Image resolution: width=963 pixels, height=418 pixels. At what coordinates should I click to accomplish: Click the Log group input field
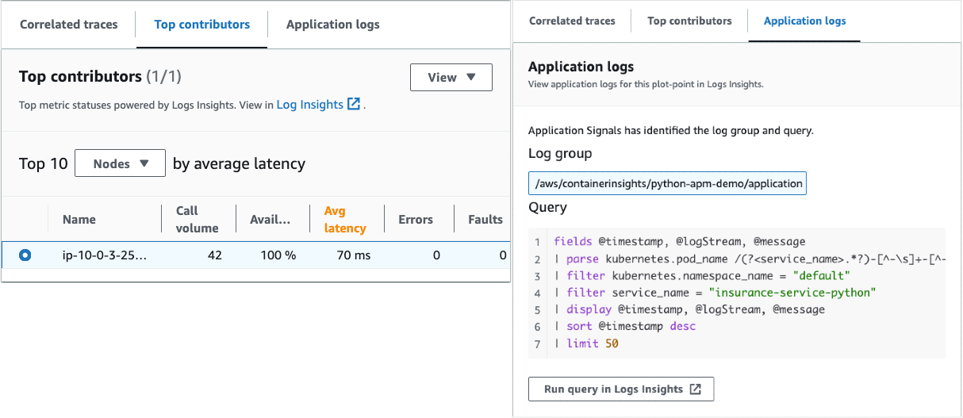point(668,183)
